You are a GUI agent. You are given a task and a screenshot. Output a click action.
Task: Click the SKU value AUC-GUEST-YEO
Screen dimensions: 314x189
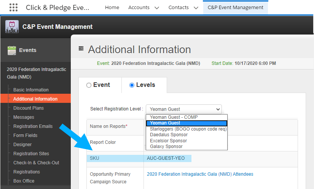[x=166, y=158]
